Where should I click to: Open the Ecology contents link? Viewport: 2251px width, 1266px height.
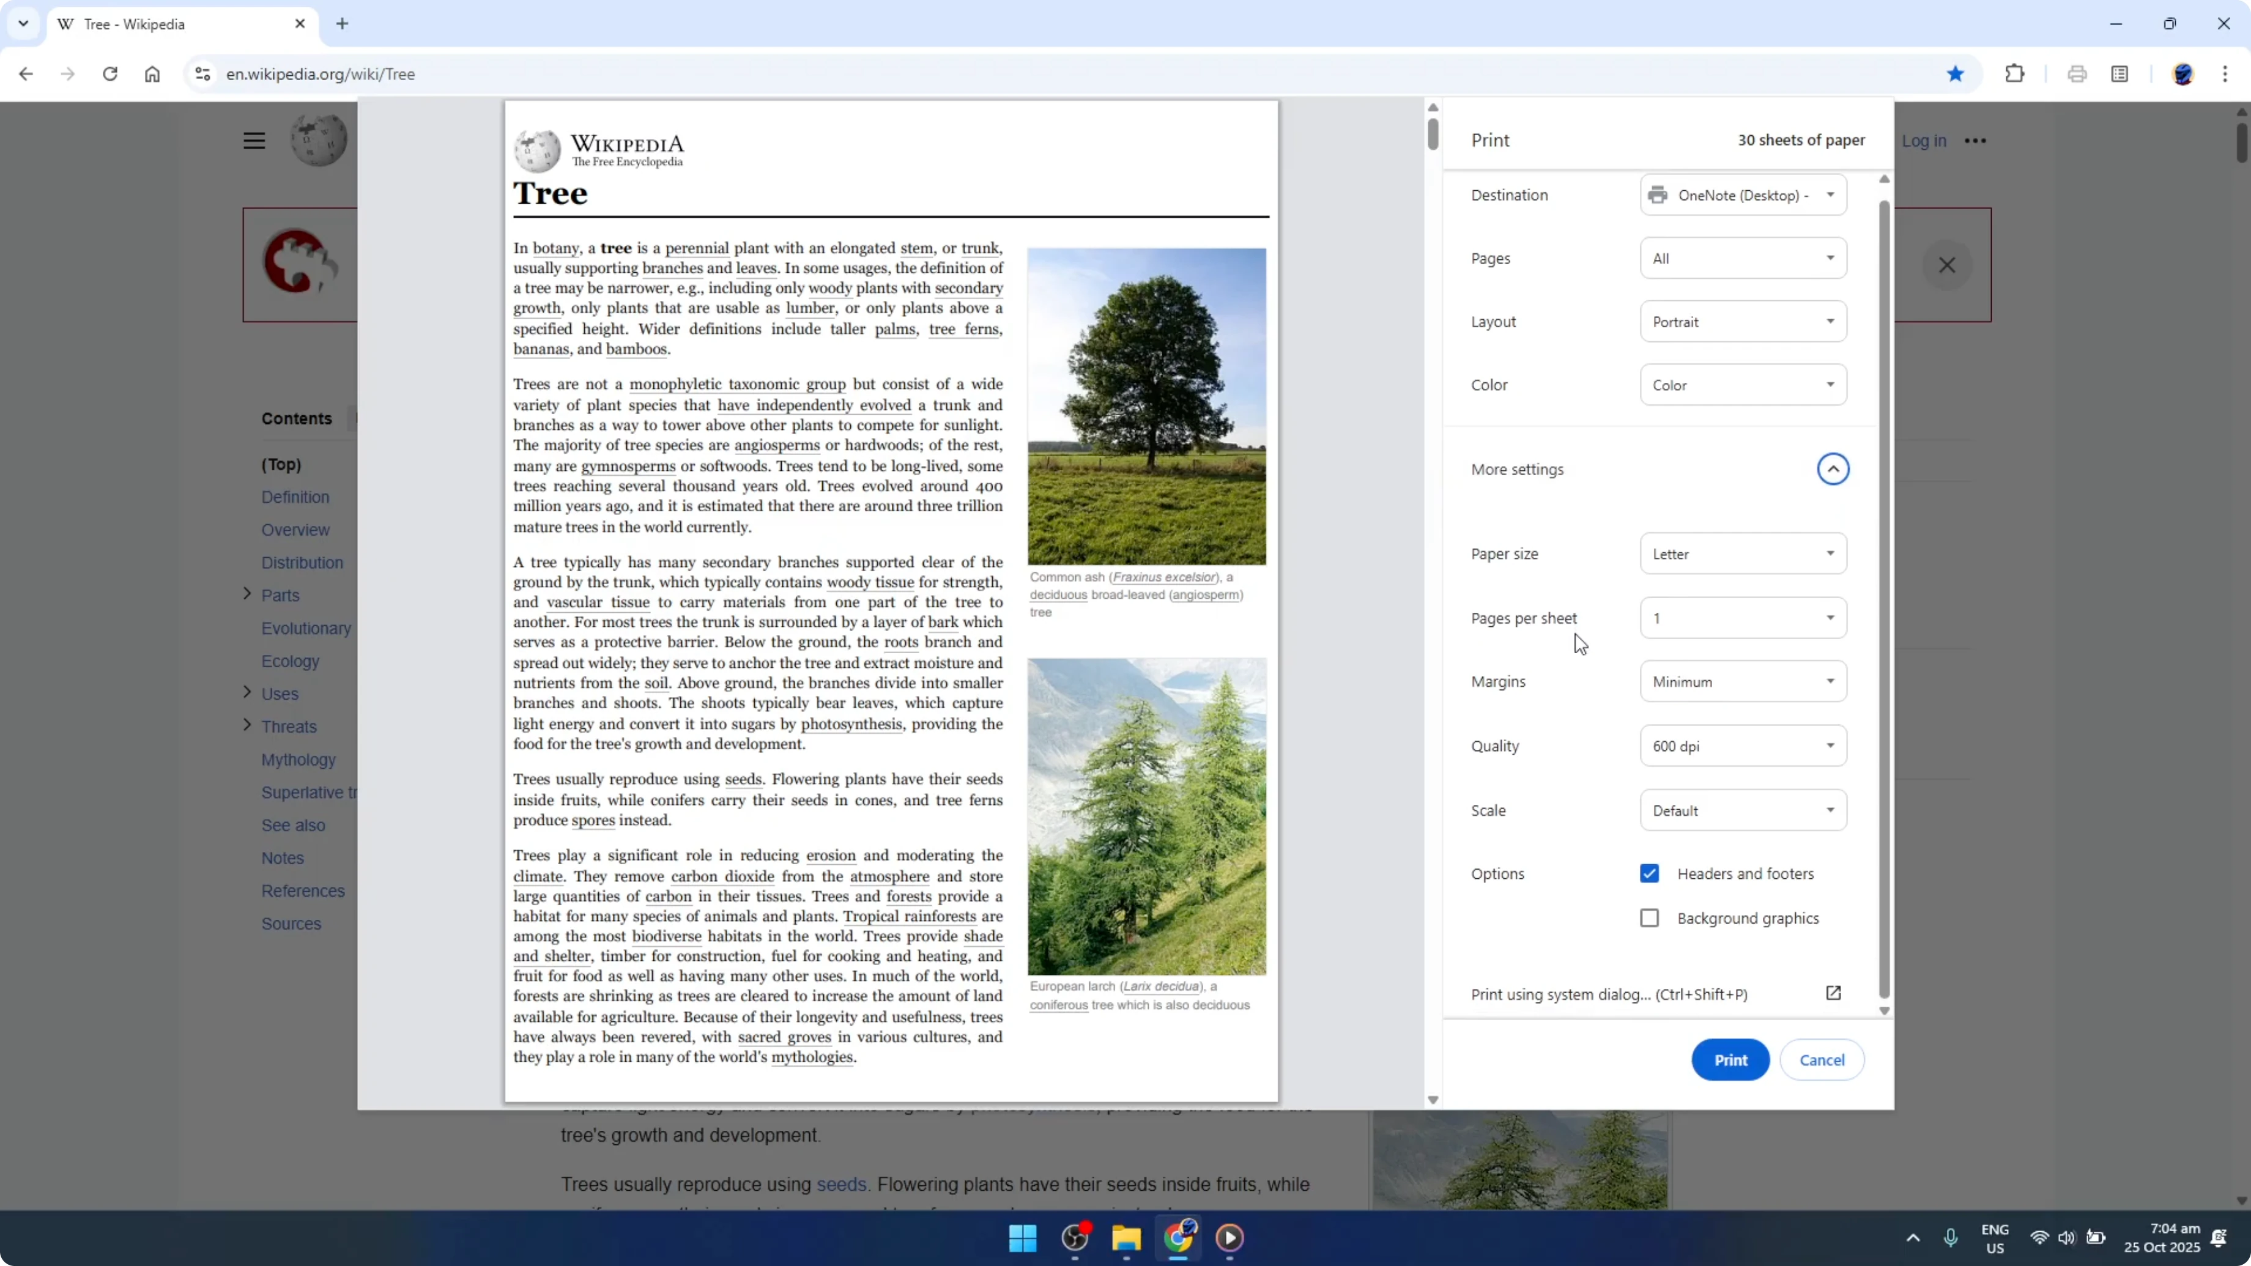point(290,661)
